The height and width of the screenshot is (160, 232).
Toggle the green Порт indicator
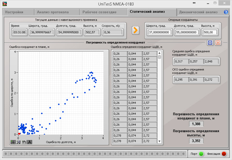201,153
